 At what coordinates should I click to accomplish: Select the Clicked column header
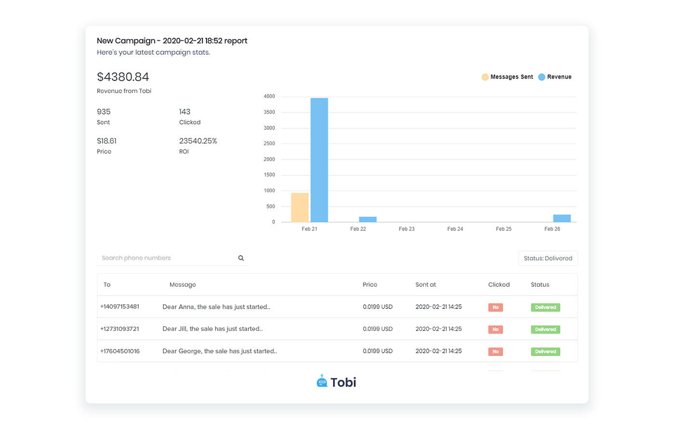(x=499, y=285)
